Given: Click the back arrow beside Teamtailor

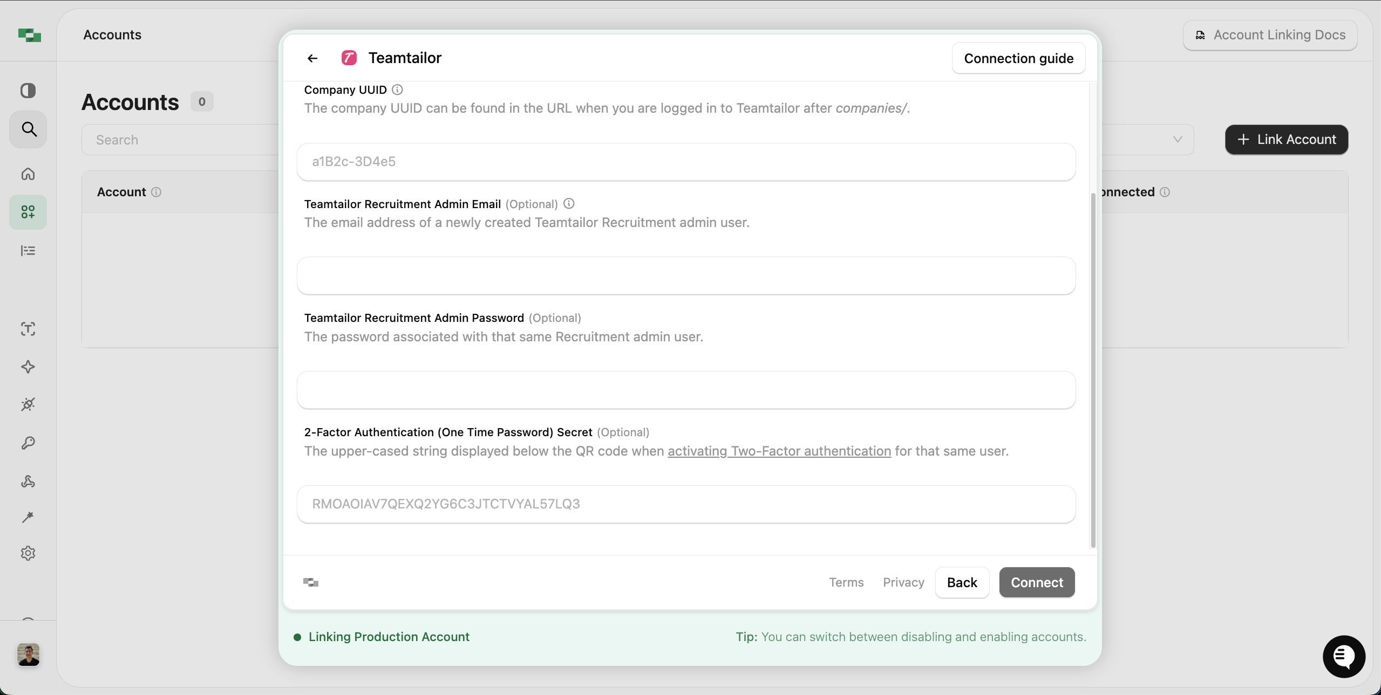Looking at the screenshot, I should 312,58.
